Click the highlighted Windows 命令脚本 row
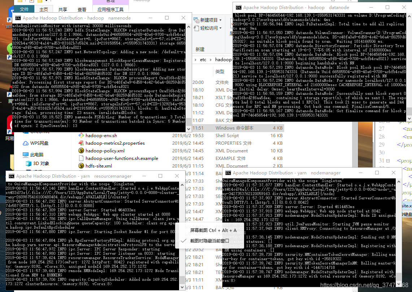The width and height of the screenshot is (412, 292). coord(238,128)
